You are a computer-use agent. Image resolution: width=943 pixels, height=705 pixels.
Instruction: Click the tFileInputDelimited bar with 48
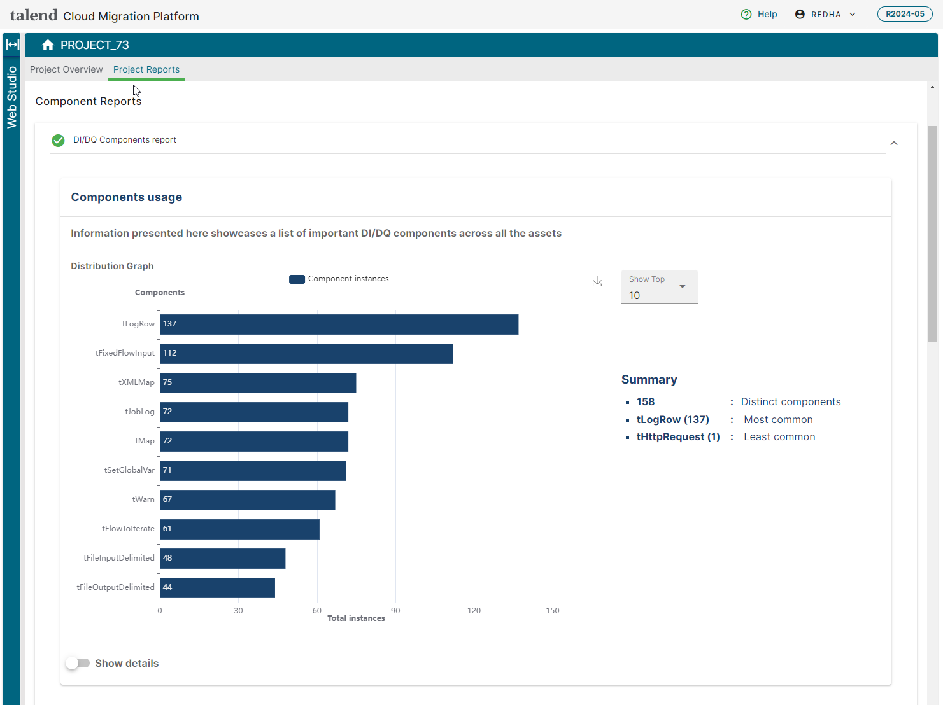(223, 559)
